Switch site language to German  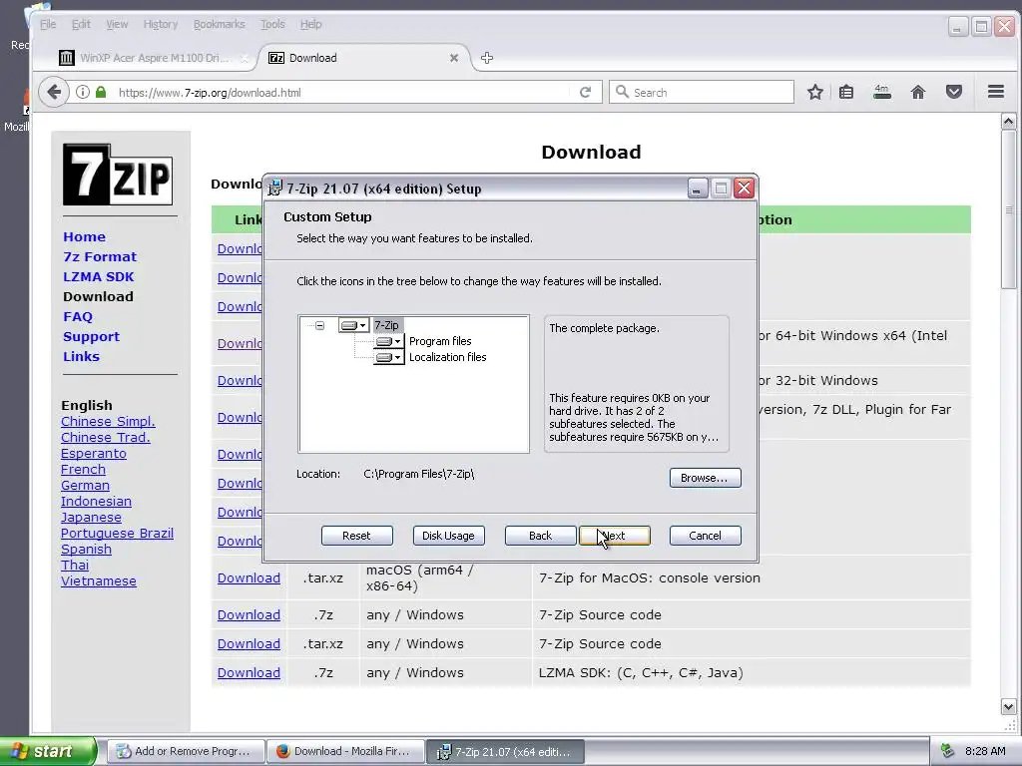85,486
